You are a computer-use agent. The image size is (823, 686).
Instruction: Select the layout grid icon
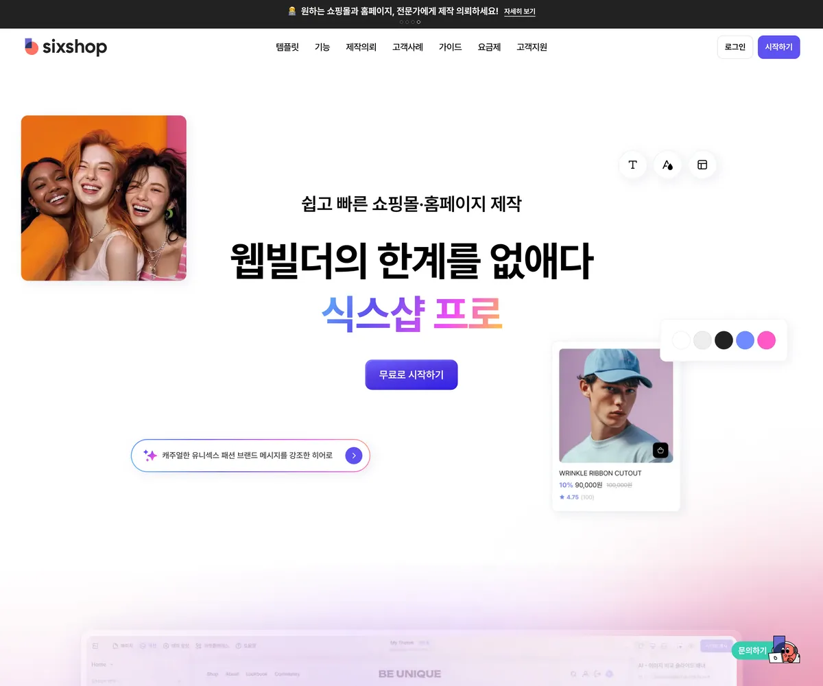point(702,165)
